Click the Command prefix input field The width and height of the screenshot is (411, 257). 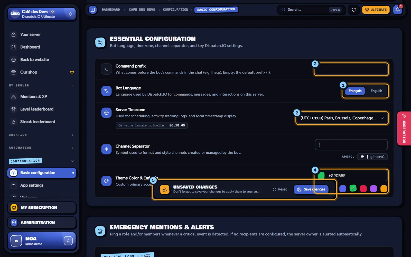coord(351,69)
